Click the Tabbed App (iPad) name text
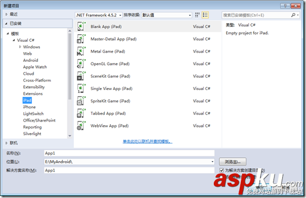 pyautogui.click(x=108, y=113)
